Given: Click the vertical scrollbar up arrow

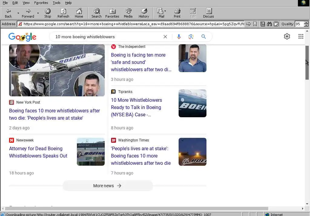Looking at the screenshot, I should click(x=307, y=31).
